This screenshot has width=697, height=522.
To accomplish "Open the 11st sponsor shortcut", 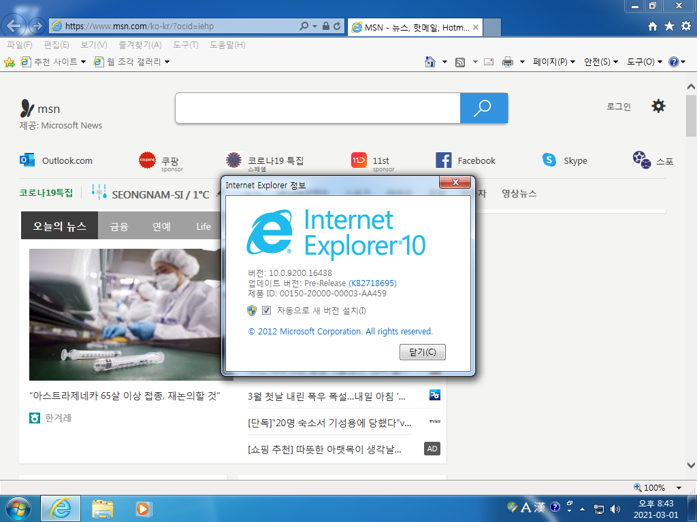I will [x=374, y=162].
